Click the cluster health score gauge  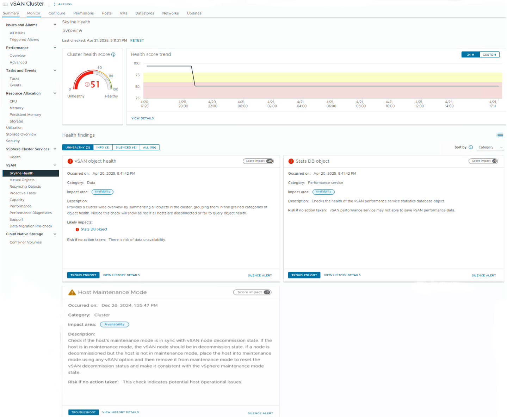click(x=93, y=81)
